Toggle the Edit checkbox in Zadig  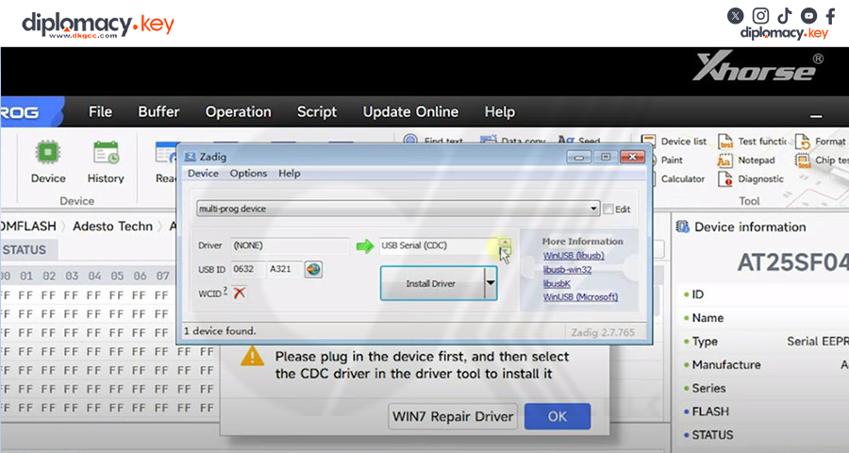pos(608,210)
